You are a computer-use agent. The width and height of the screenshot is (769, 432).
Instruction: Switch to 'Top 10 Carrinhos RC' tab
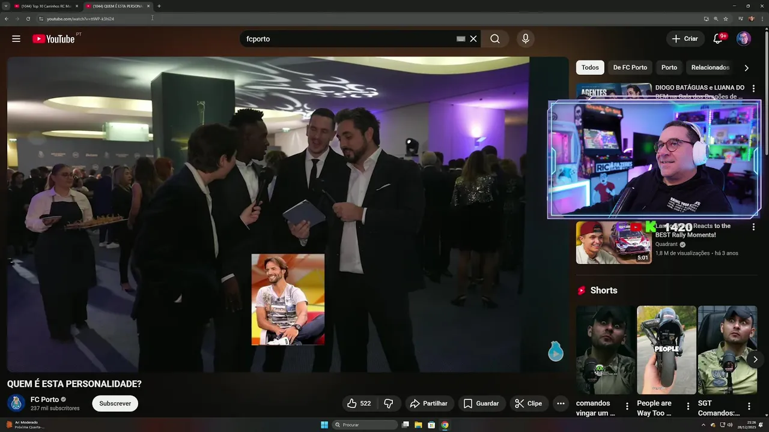[46, 6]
